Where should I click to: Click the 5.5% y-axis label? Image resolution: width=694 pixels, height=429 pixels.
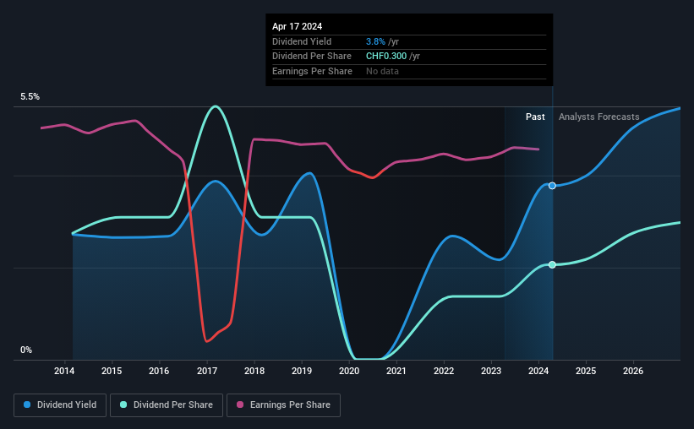tap(30, 97)
